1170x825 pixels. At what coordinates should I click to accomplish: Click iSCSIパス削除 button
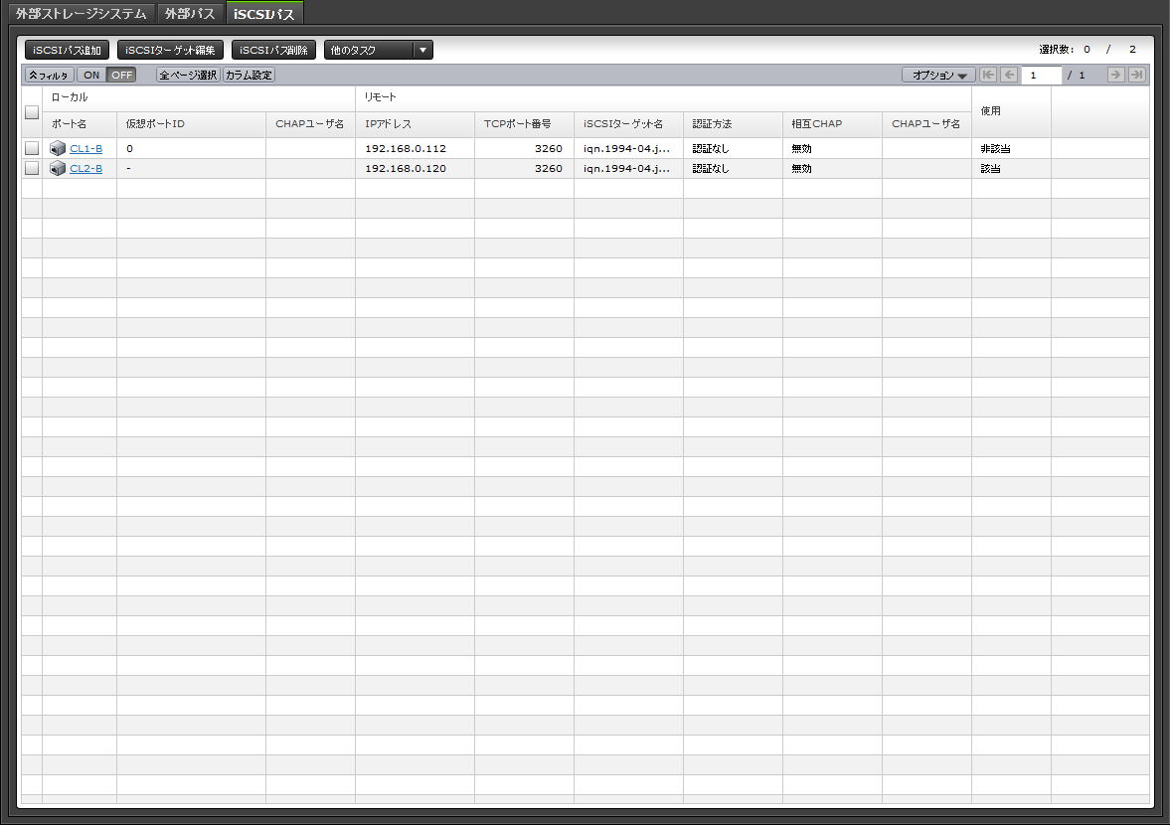coord(273,50)
